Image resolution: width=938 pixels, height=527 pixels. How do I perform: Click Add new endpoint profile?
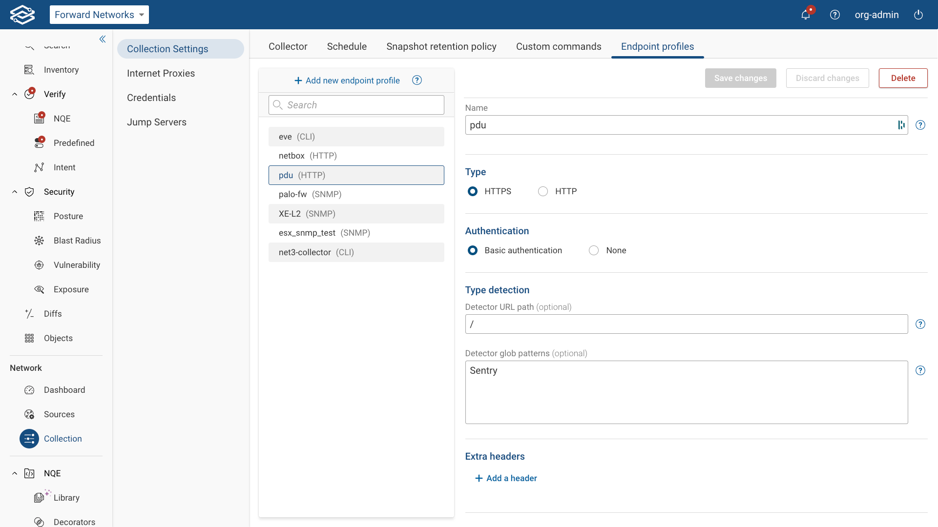(347, 80)
